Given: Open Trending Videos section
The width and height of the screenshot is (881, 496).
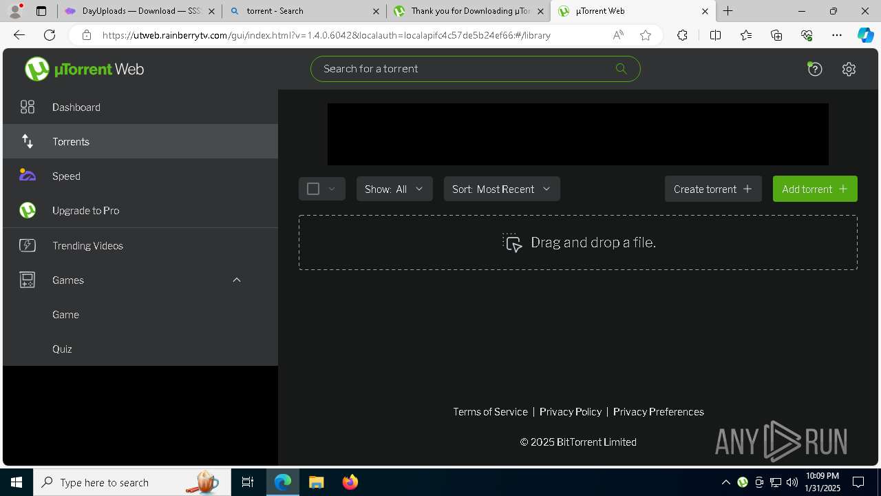Looking at the screenshot, I should [x=140, y=245].
